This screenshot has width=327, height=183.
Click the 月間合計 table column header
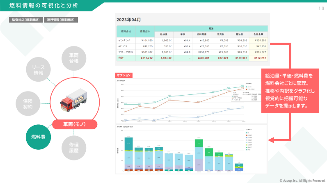click(x=144, y=31)
